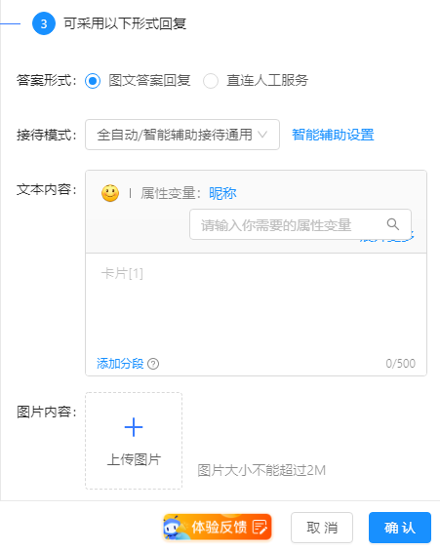
Task: Click the 上传图片 upload box
Action: click(x=134, y=441)
